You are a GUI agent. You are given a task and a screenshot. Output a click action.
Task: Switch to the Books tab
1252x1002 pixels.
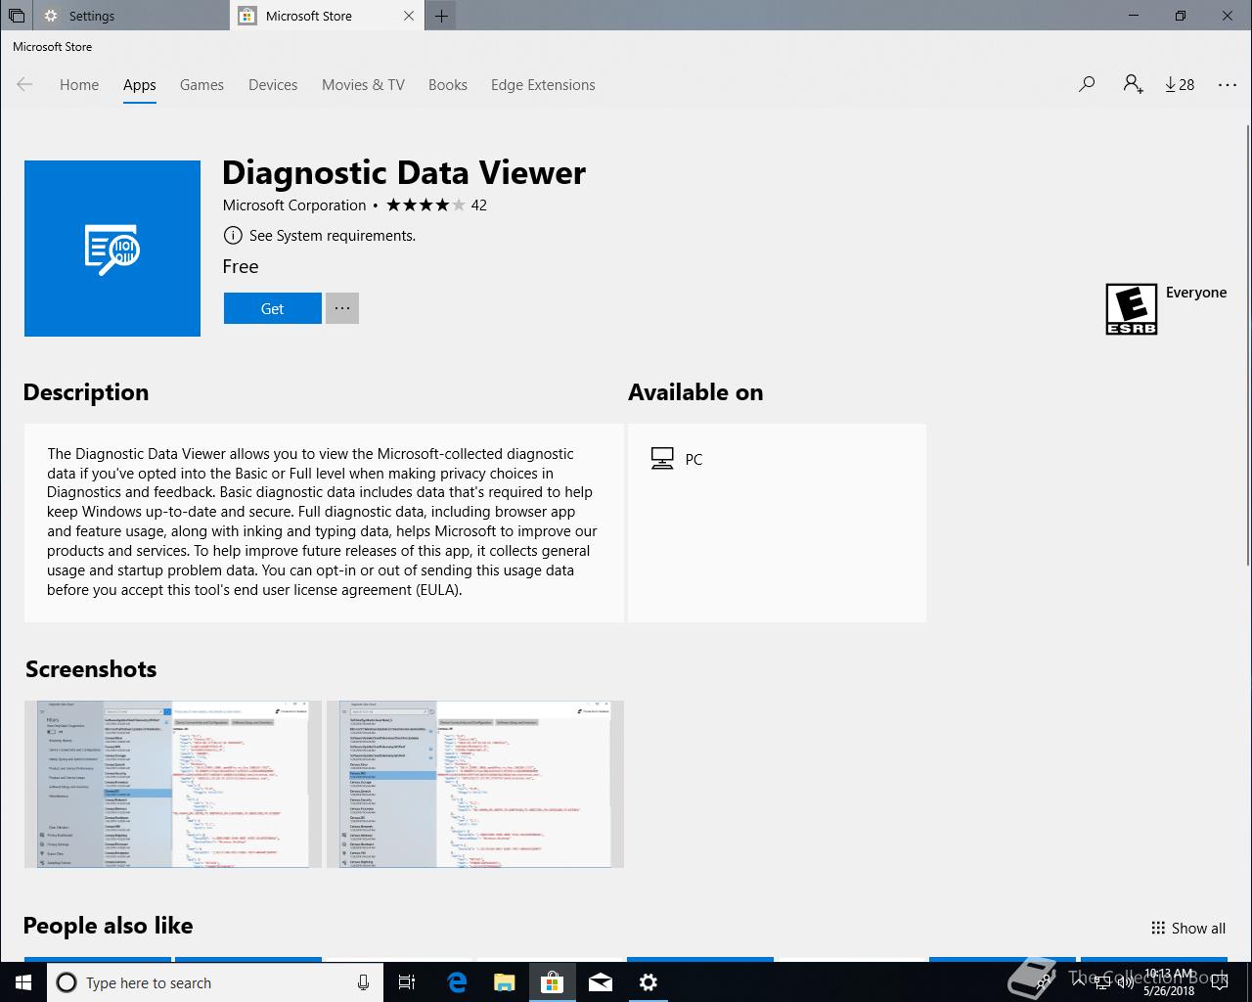click(x=448, y=85)
